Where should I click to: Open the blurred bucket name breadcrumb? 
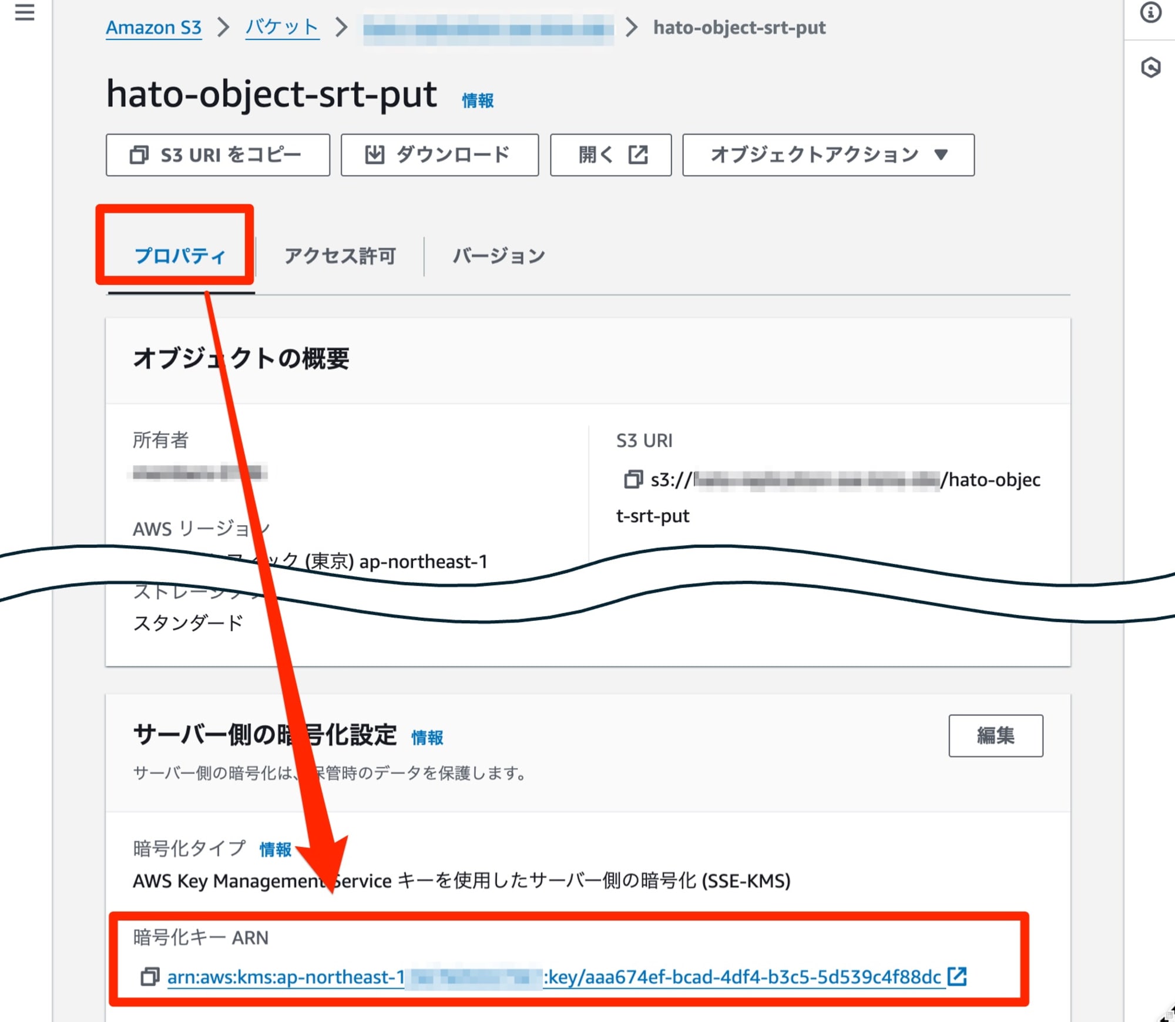(x=488, y=29)
